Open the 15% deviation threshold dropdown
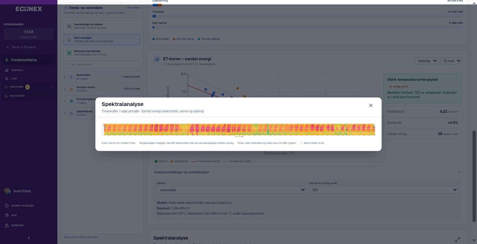 (383, 190)
